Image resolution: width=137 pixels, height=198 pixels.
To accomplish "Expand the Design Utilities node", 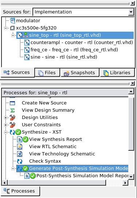I will 5,118.
